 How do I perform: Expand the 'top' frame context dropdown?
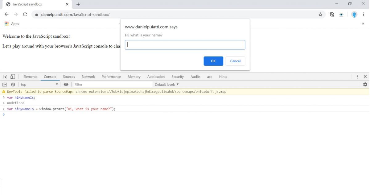[57, 84]
